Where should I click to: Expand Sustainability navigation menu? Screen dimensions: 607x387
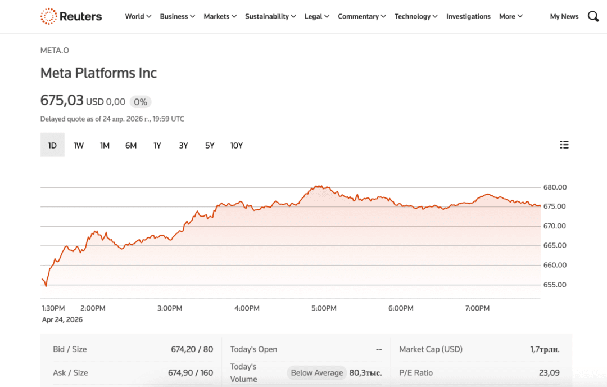(270, 16)
